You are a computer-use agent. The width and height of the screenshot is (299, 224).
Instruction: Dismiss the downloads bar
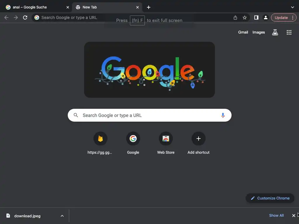tap(294, 216)
